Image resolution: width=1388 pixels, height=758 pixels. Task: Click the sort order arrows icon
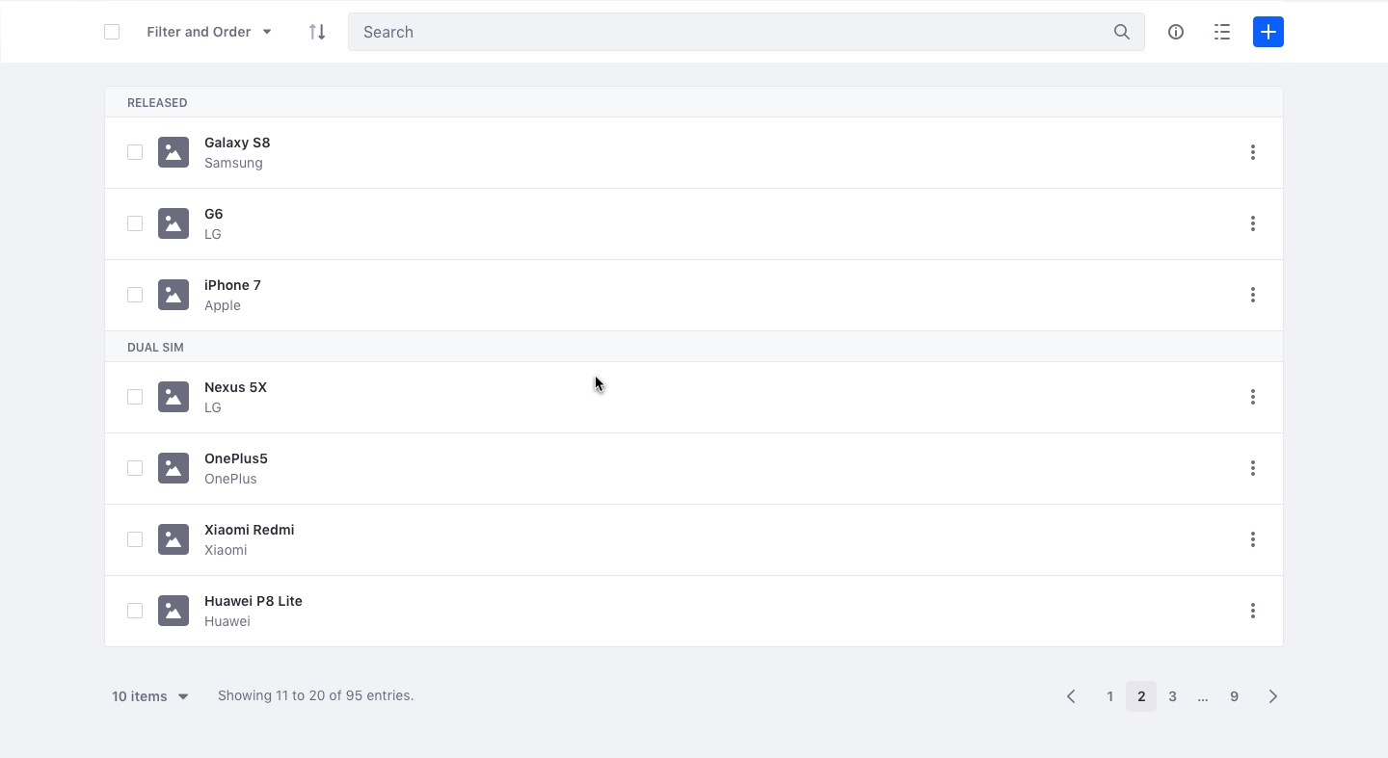pos(317,32)
